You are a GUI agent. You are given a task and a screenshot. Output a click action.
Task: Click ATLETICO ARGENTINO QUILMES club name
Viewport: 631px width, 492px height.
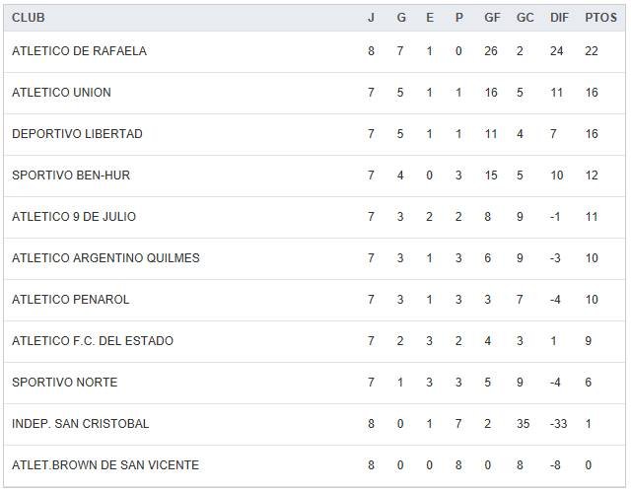pos(105,258)
